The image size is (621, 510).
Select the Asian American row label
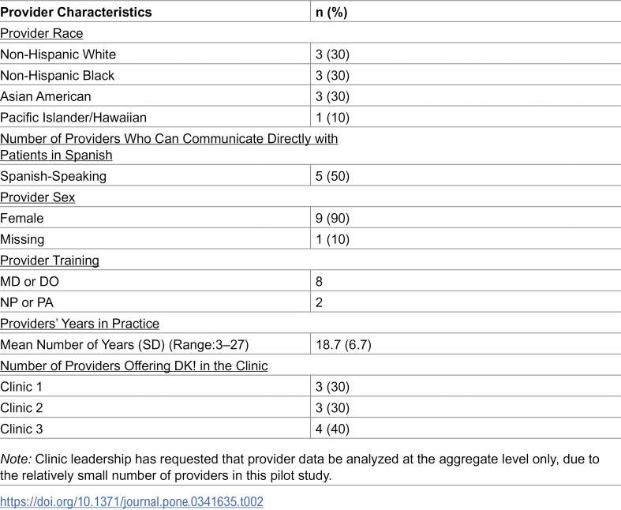(x=46, y=96)
